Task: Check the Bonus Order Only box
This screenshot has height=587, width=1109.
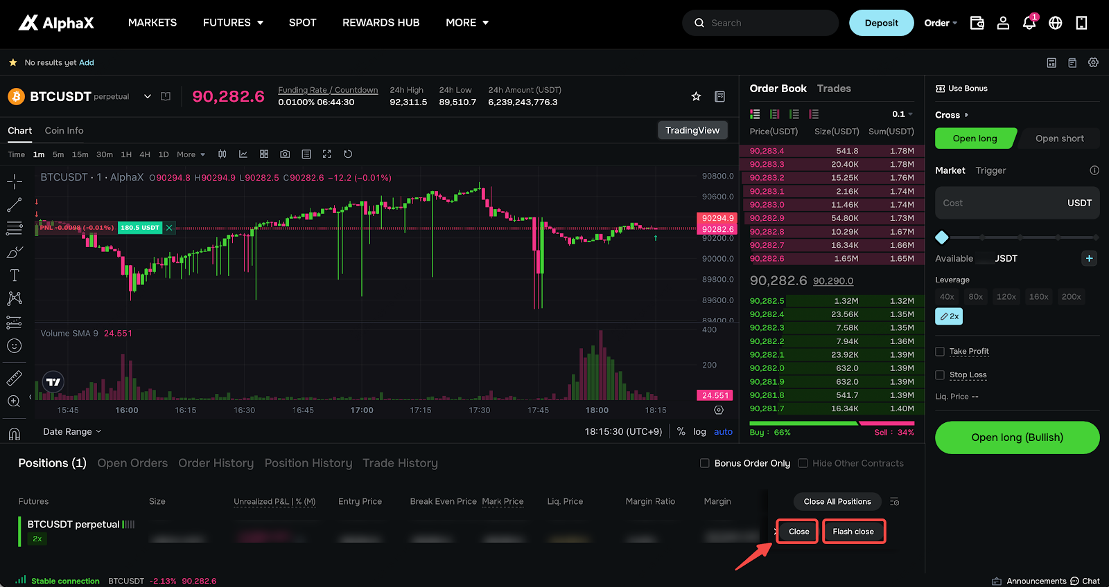Action: click(705, 463)
